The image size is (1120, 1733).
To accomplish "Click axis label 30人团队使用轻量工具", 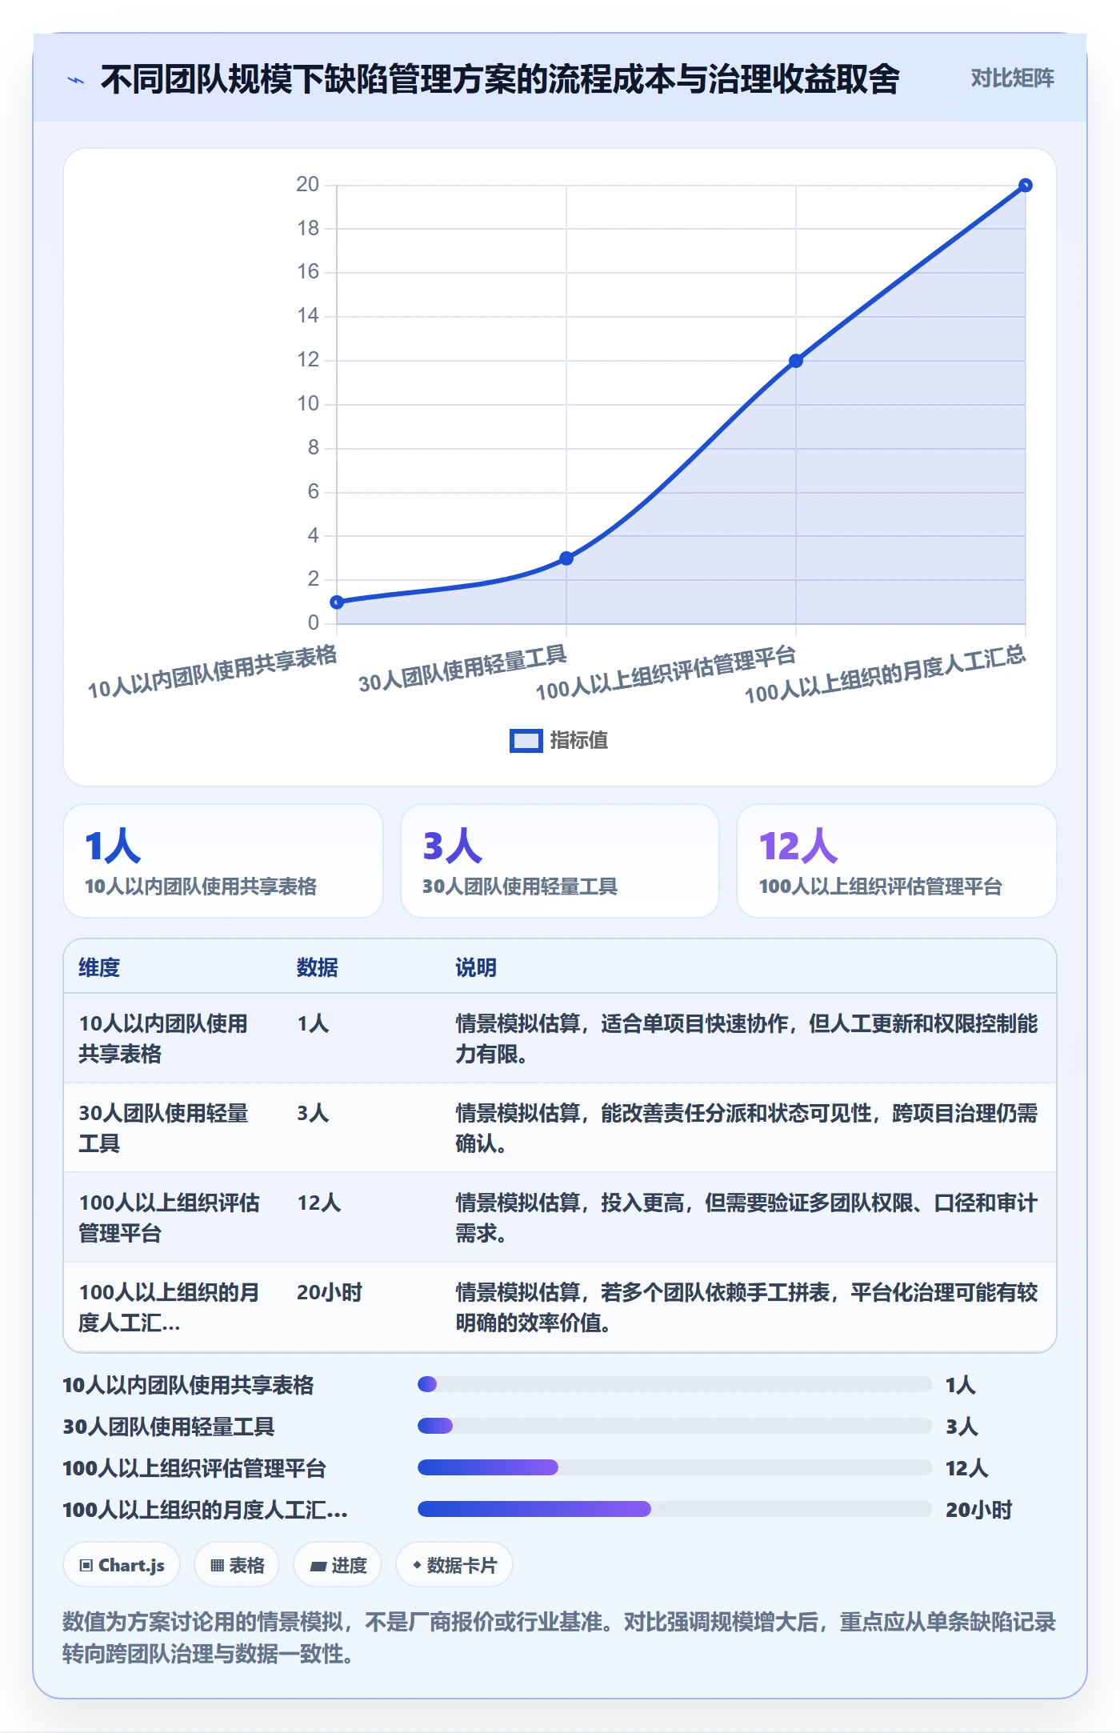I will tap(462, 669).
